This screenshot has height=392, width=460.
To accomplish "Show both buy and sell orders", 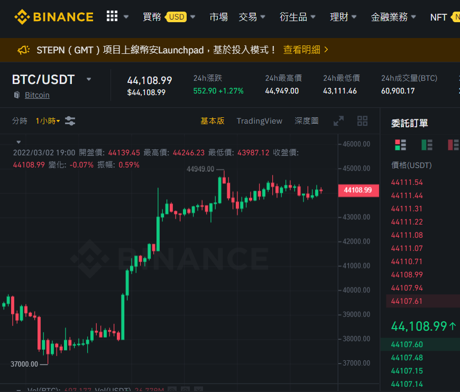I will pos(400,145).
